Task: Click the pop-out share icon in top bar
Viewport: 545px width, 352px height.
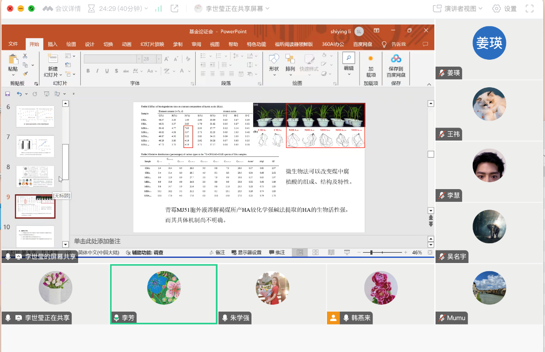Action: 174,9
